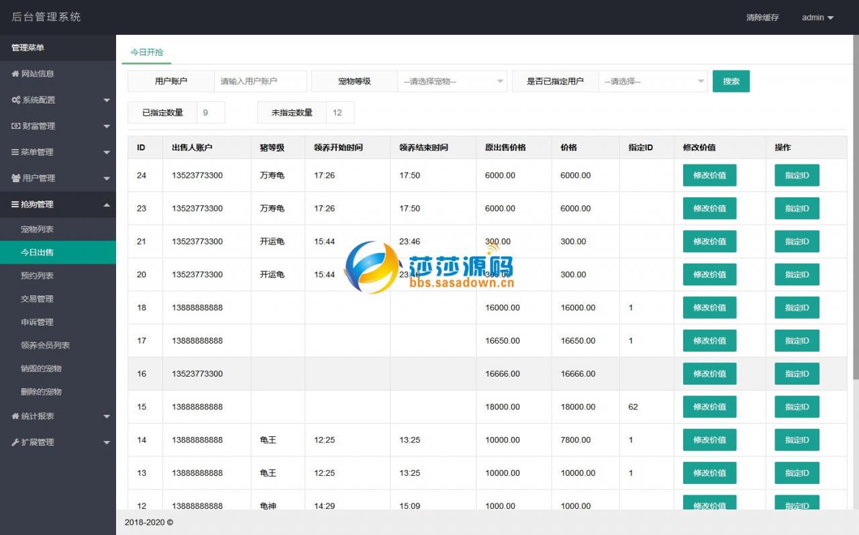Click 指定ID for row ID 23
The width and height of the screenshot is (859, 535).
(x=797, y=208)
